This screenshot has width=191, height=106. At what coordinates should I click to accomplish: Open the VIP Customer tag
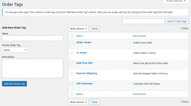click(85, 84)
